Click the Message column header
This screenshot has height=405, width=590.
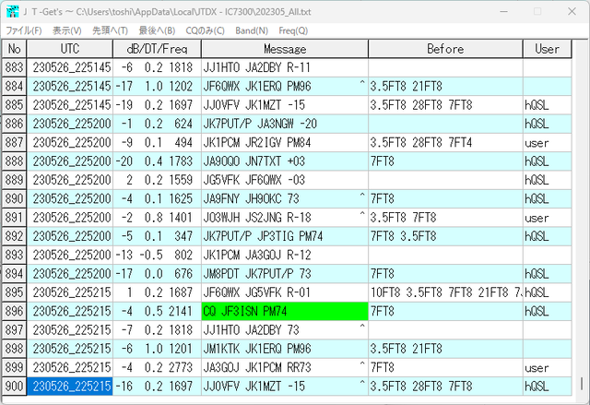pos(285,49)
